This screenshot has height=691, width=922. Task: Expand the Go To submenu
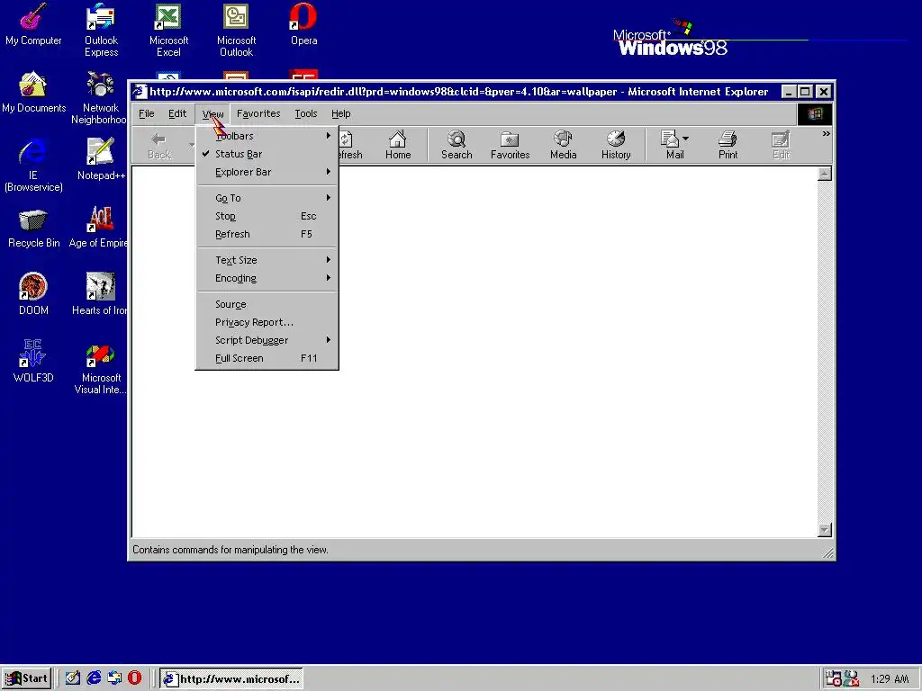point(267,198)
